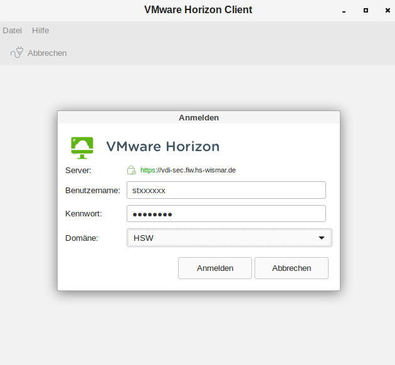Click the dialog Abbrechen button
The image size is (395, 365).
(292, 268)
